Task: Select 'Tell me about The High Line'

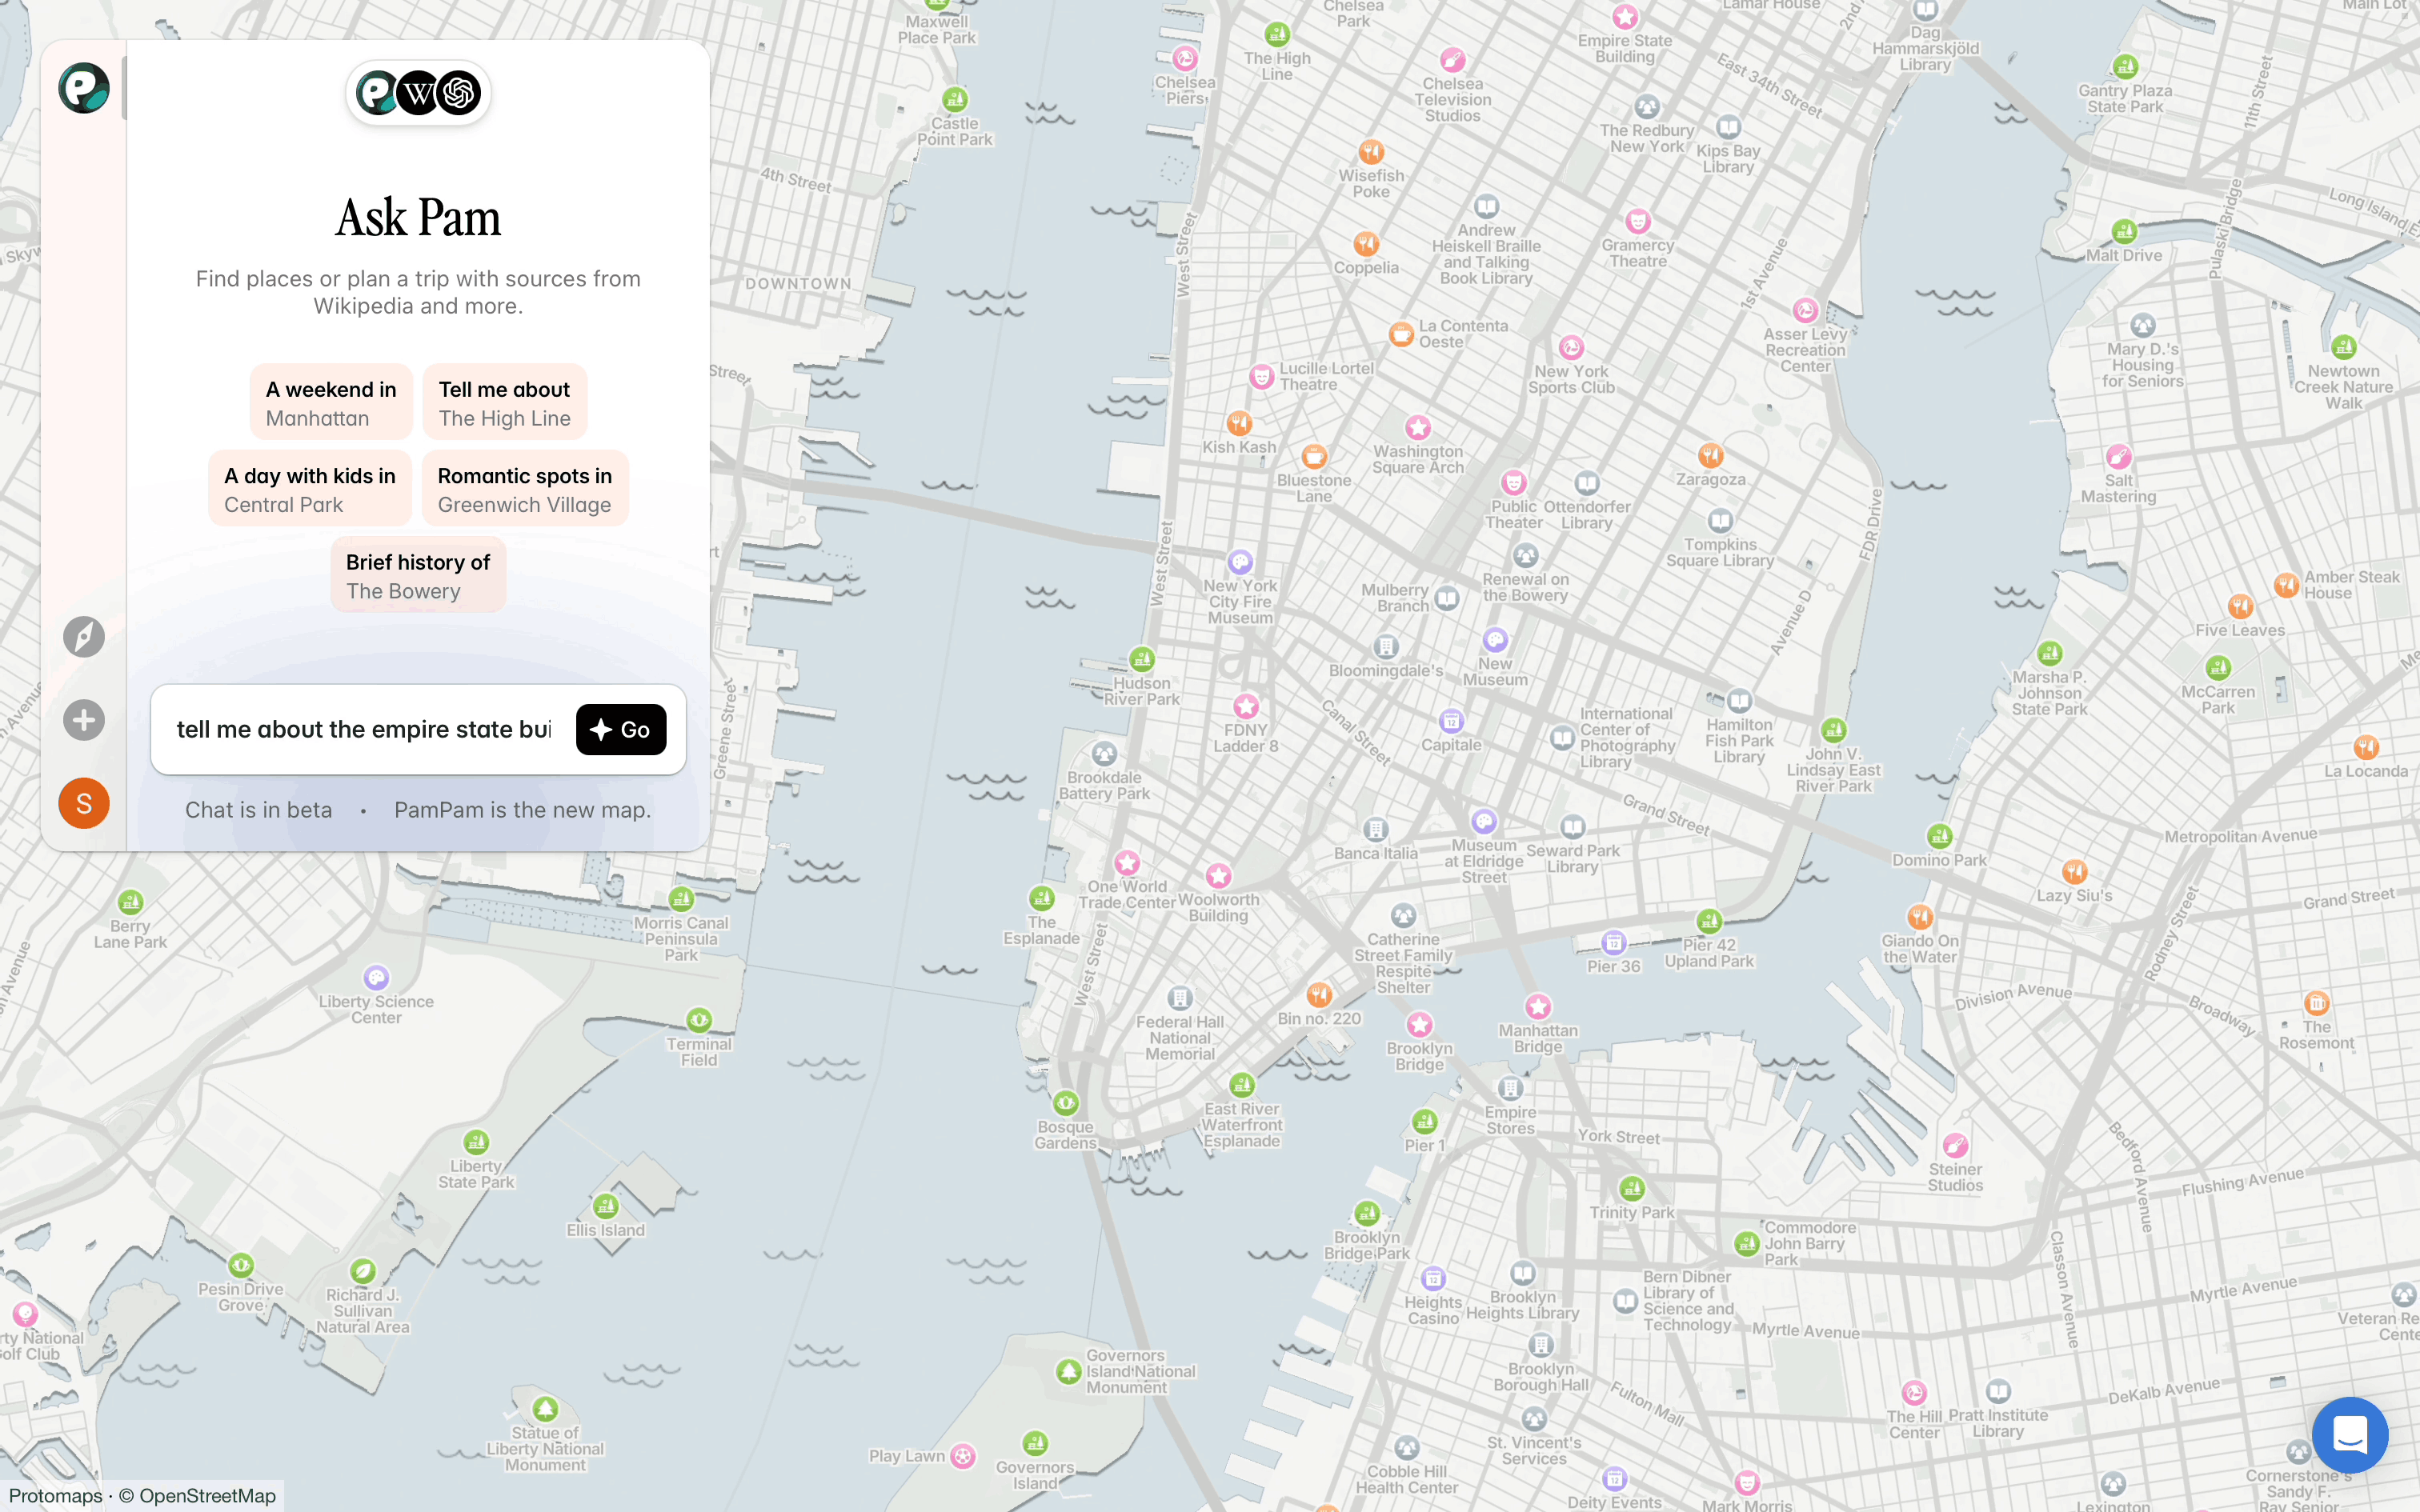Action: 504,403
